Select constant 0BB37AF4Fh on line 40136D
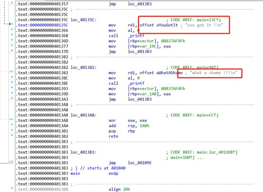Screen dimensions: 263x192 click(x=173, y=41)
